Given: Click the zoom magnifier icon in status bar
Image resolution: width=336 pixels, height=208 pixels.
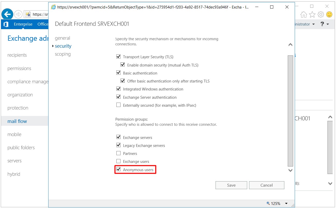Looking at the screenshot, I should tap(268, 203).
